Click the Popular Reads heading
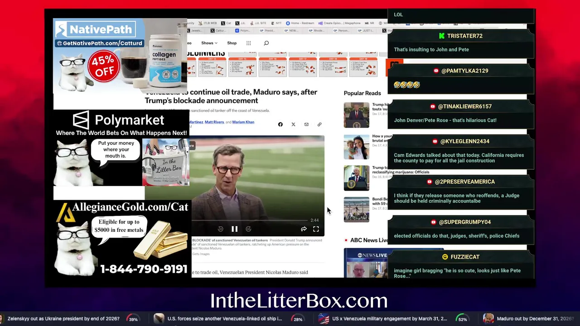580x326 pixels. [362, 93]
